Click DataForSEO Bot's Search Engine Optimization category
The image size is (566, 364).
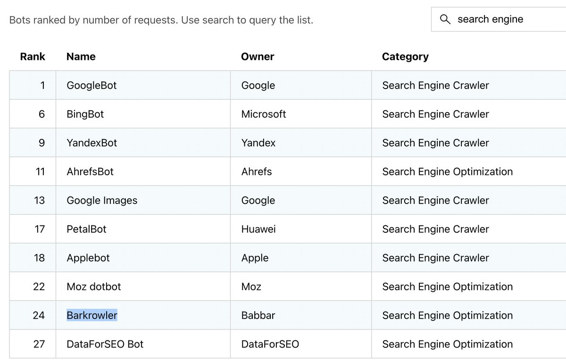point(448,344)
